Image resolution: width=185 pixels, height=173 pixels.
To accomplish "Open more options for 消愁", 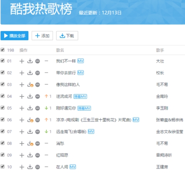I will click(x=38, y=143).
